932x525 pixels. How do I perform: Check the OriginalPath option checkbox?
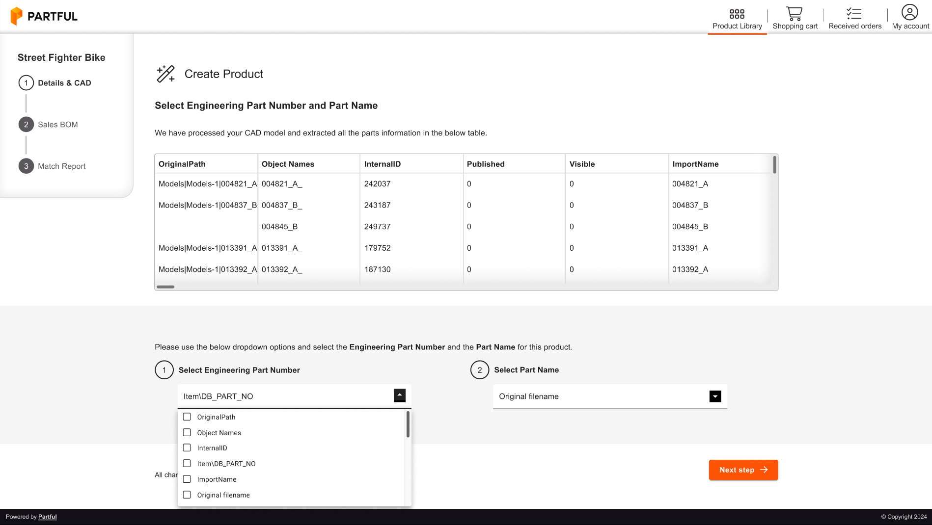(187, 417)
